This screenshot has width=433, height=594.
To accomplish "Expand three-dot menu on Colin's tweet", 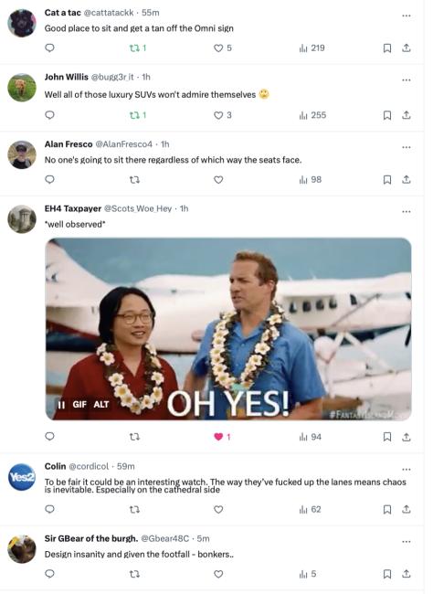I will click(x=407, y=470).
